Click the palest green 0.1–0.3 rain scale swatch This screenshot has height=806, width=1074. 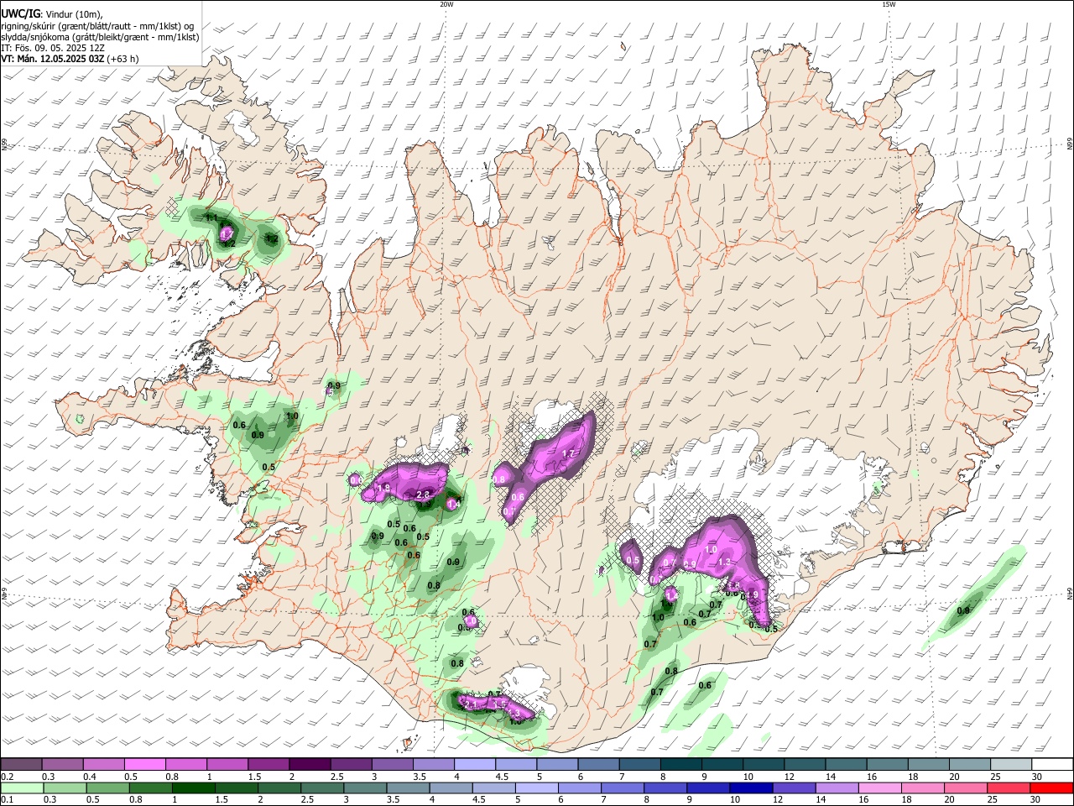(23, 788)
